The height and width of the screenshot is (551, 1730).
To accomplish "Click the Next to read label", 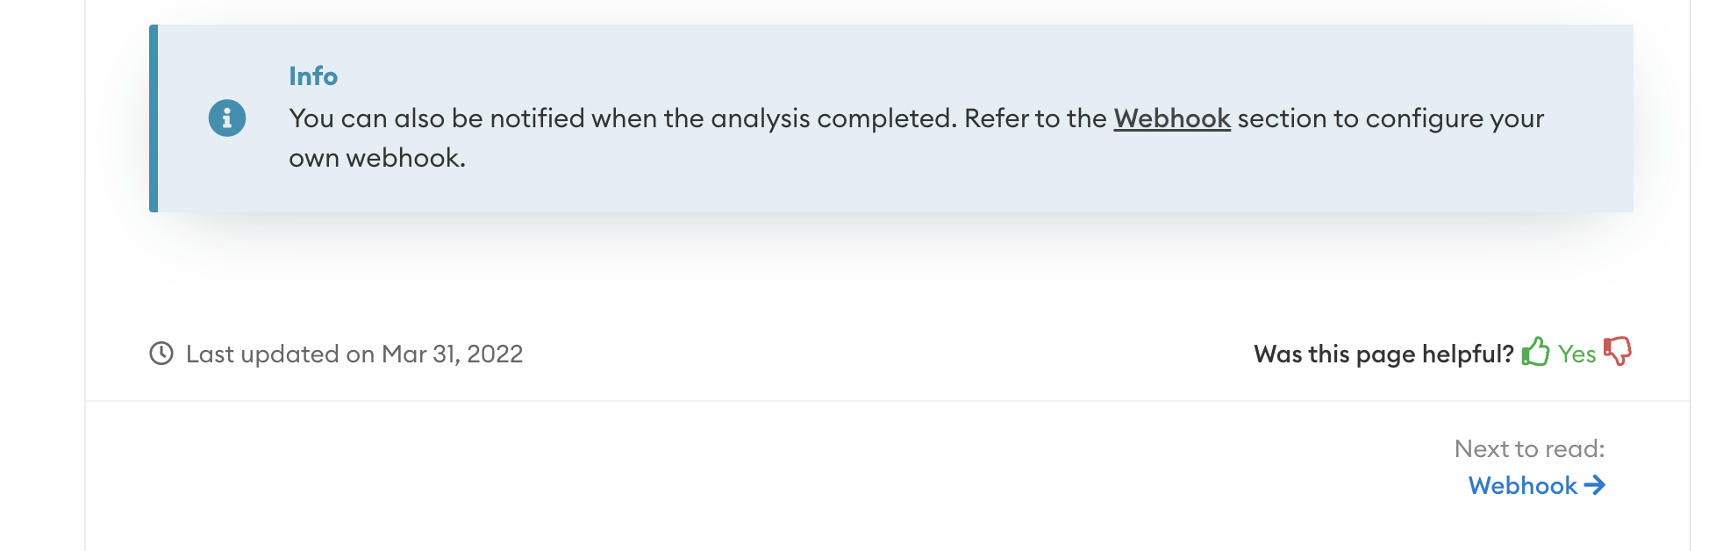I will point(1529,448).
